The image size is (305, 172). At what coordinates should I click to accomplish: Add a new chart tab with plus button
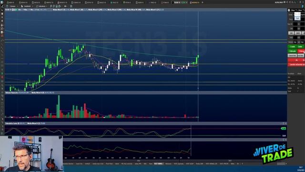click(x=203, y=2)
